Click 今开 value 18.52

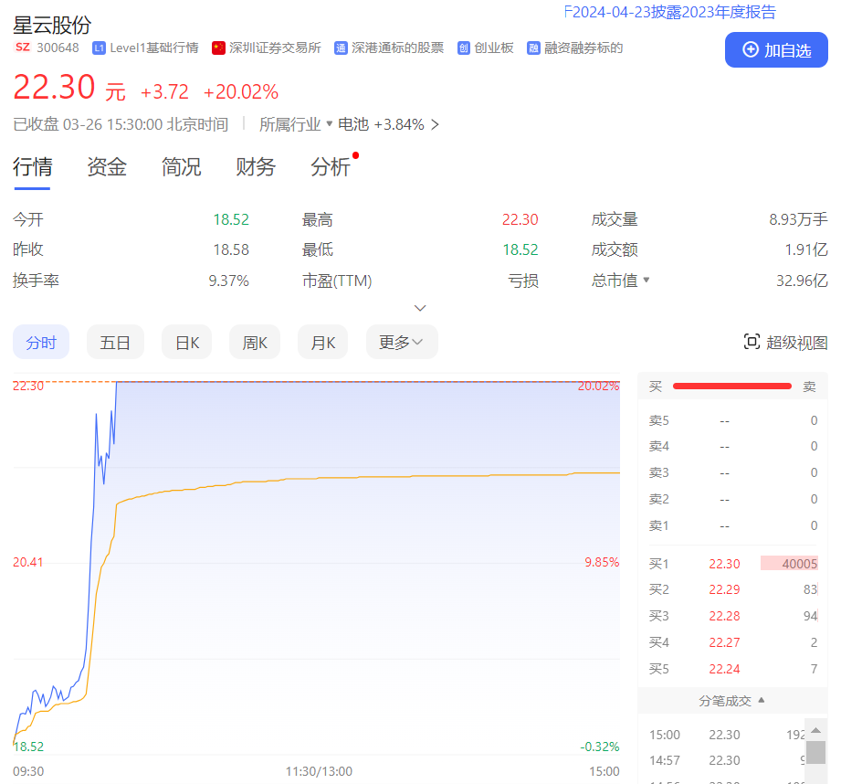[231, 219]
